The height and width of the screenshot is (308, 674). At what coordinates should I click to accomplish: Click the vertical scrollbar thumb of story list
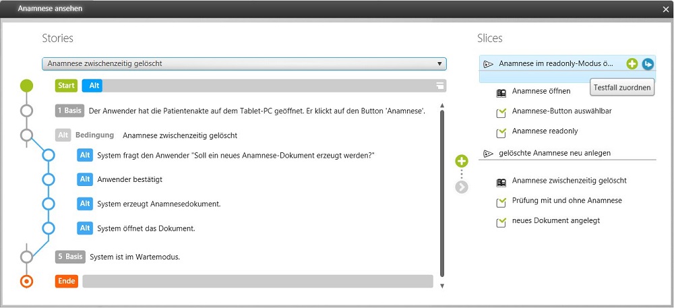click(442, 193)
